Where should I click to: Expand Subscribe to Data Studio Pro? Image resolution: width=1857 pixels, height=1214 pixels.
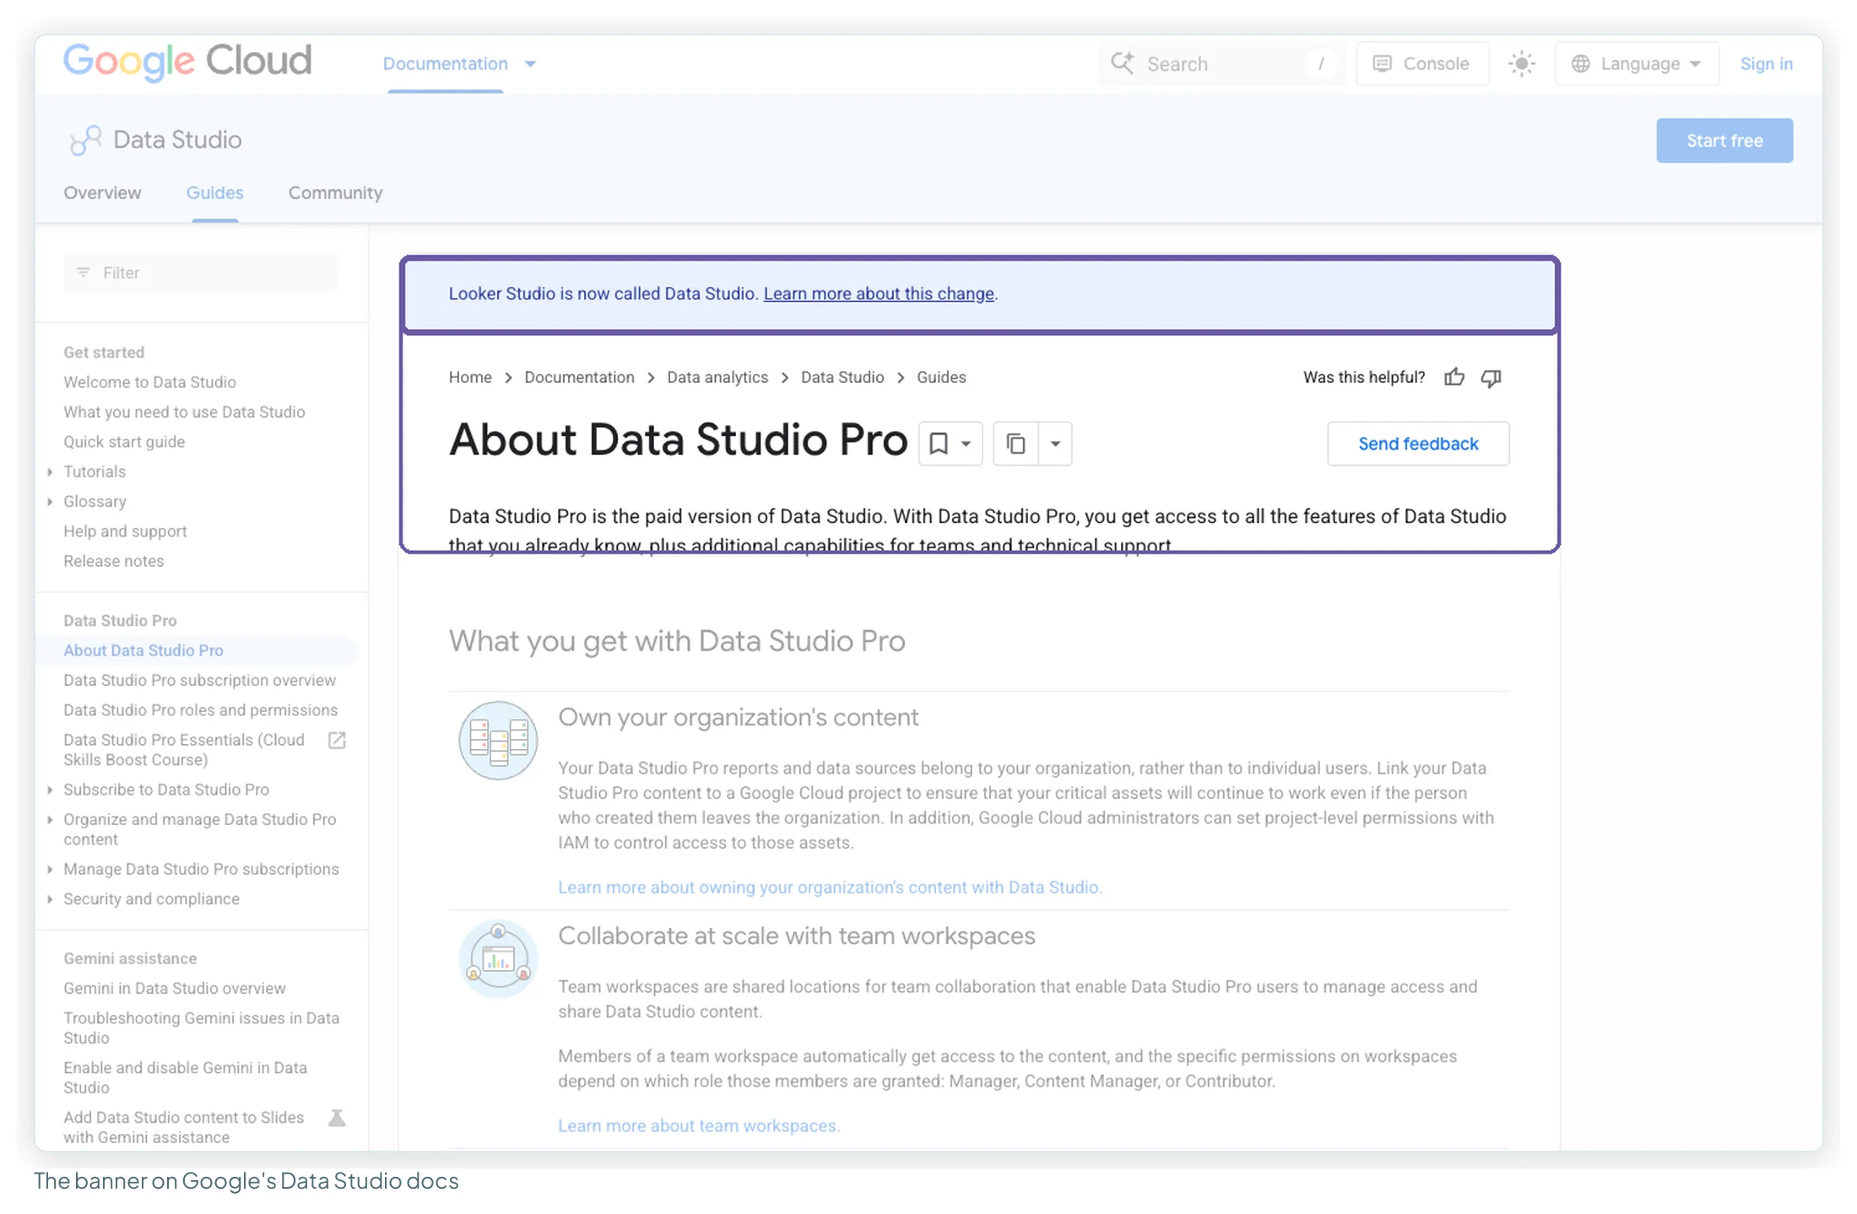50,790
